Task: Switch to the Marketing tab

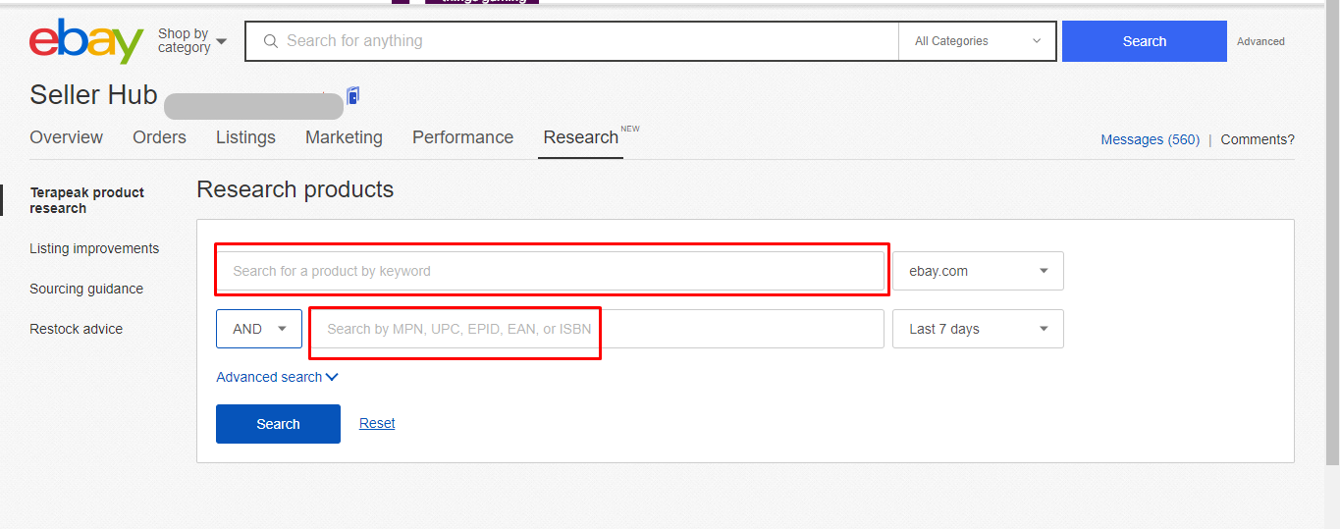Action: pyautogui.click(x=344, y=137)
